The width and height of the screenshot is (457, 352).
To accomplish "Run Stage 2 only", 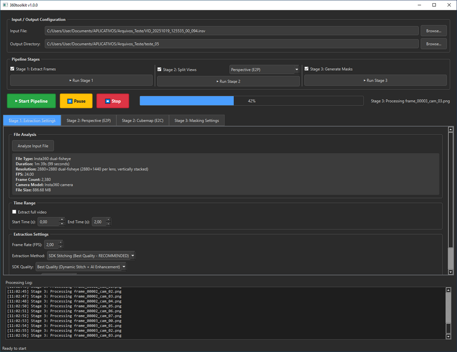I will [228, 81].
